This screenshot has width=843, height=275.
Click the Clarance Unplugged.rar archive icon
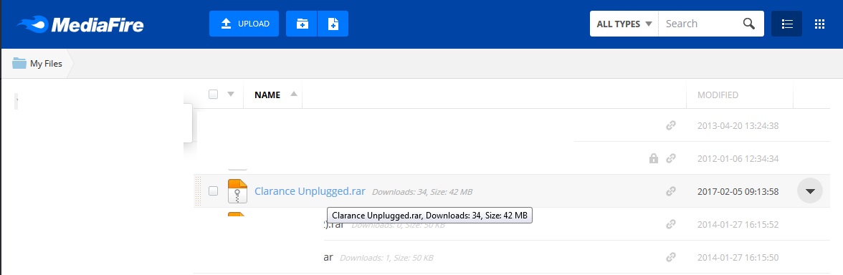pyautogui.click(x=237, y=191)
